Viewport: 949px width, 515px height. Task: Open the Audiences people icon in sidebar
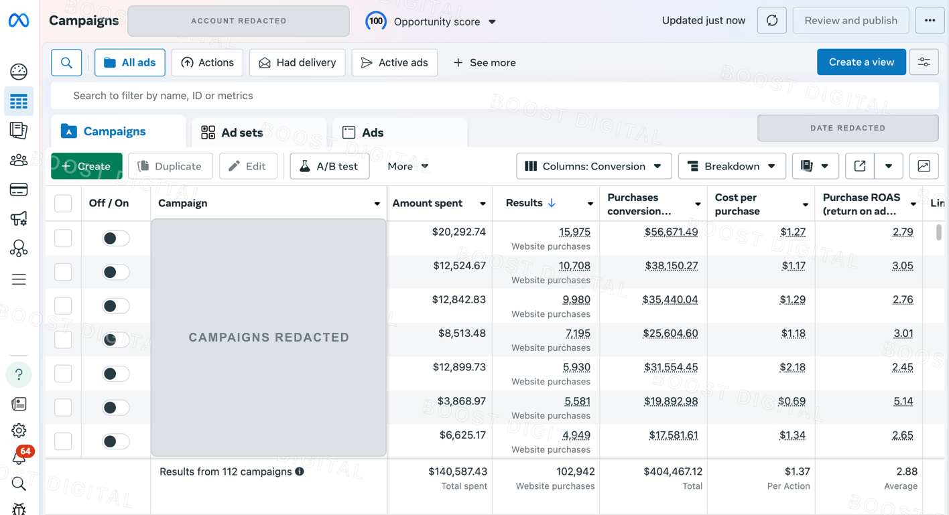[19, 160]
